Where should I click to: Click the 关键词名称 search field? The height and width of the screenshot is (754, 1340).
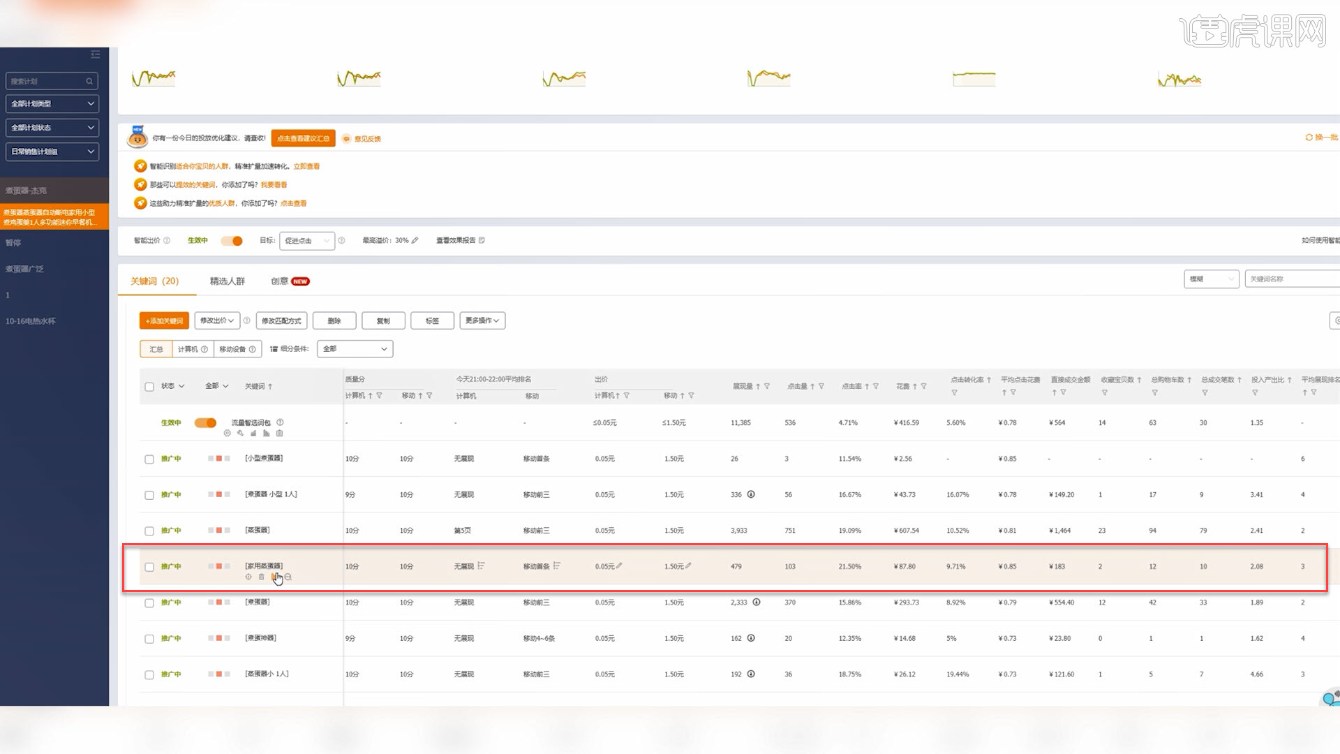click(x=1291, y=279)
